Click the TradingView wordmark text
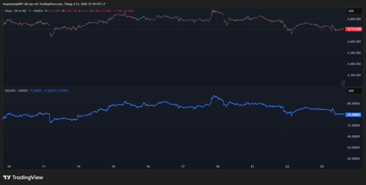366x185 pixels. click(x=28, y=178)
